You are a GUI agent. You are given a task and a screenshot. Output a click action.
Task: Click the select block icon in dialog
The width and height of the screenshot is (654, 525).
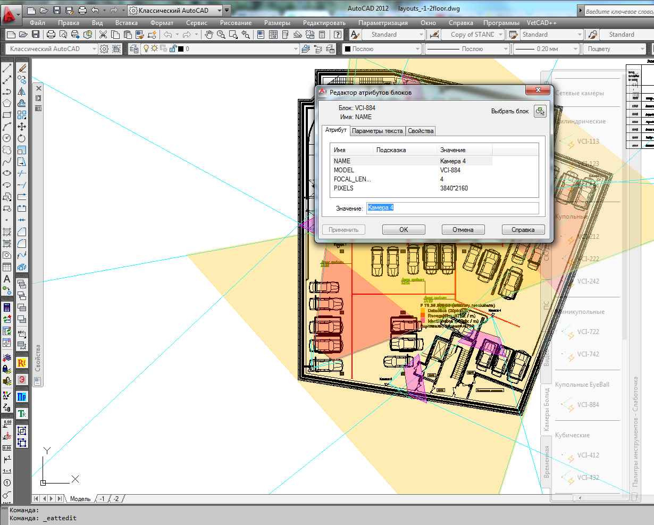coord(540,111)
